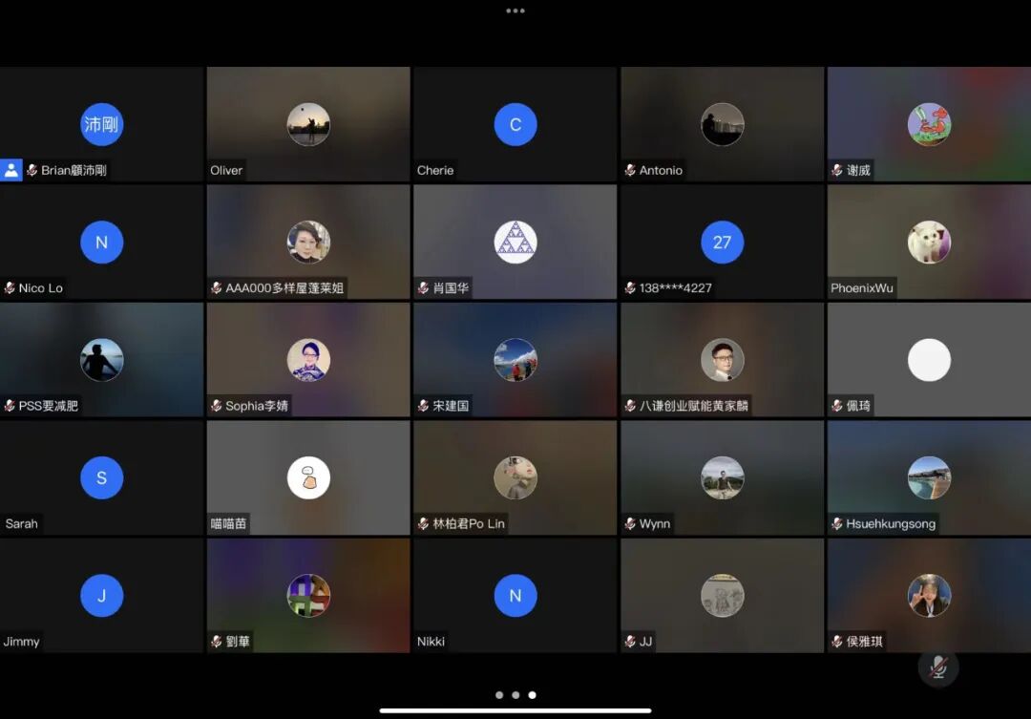Click muted mic icon next to Hsuehkungsong
This screenshot has height=719, width=1031.
click(x=837, y=523)
